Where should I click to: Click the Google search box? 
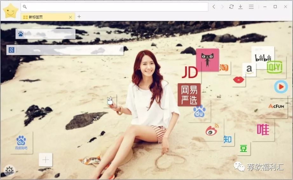click(x=65, y=50)
